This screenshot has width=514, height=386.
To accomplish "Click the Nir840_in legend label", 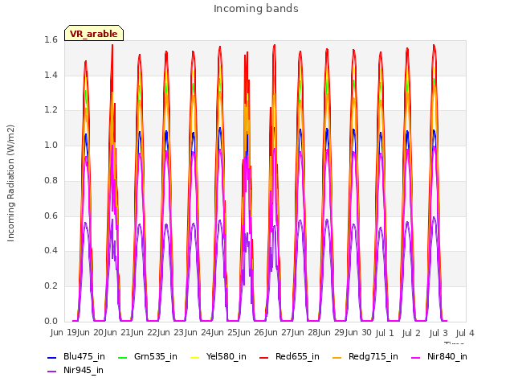I will point(447,356).
